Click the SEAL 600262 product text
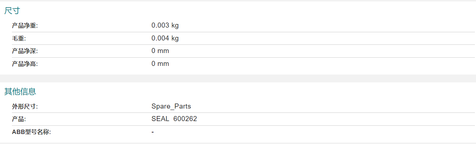Image resolution: width=476 pixels, height=144 pixels. click(174, 119)
